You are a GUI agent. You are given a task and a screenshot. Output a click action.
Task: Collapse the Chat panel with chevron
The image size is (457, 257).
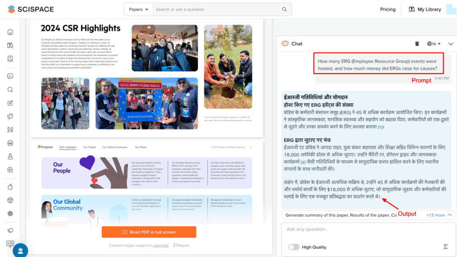(450, 44)
